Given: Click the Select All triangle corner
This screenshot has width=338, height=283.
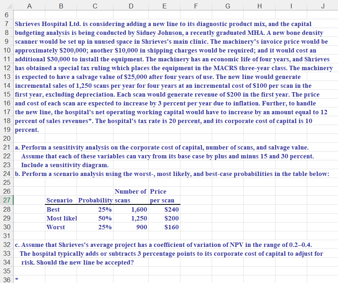Looking at the screenshot, I should tap(6, 6).
